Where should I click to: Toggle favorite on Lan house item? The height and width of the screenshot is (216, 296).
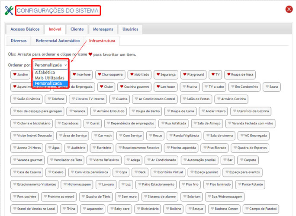(157, 87)
